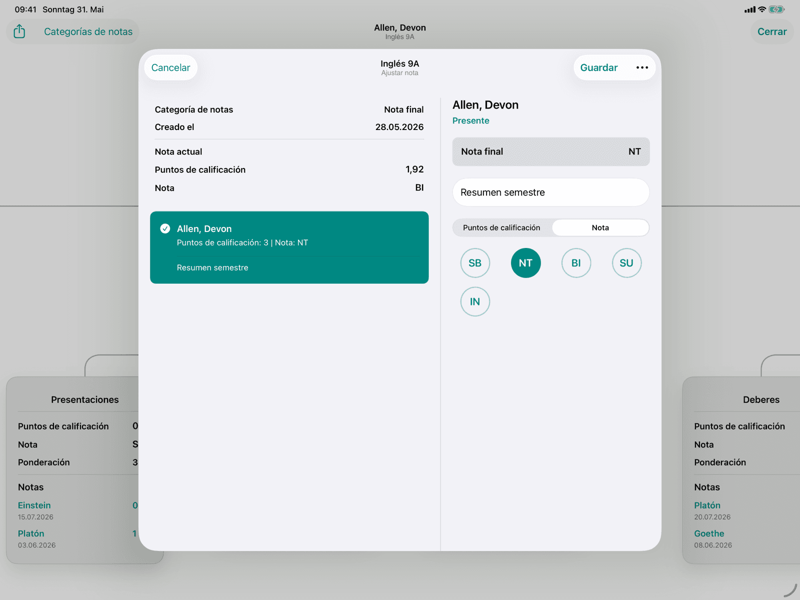The image size is (800, 600).
Task: Switch to Nota segment
Action: tap(600, 227)
